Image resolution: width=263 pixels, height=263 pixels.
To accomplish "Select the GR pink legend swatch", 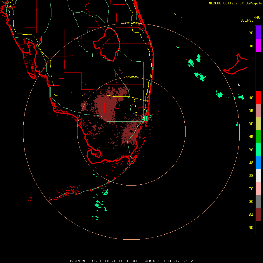I will [x=258, y=111].
